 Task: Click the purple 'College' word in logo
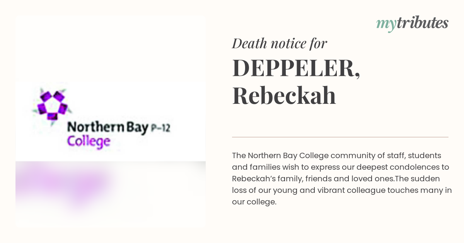coord(89,142)
